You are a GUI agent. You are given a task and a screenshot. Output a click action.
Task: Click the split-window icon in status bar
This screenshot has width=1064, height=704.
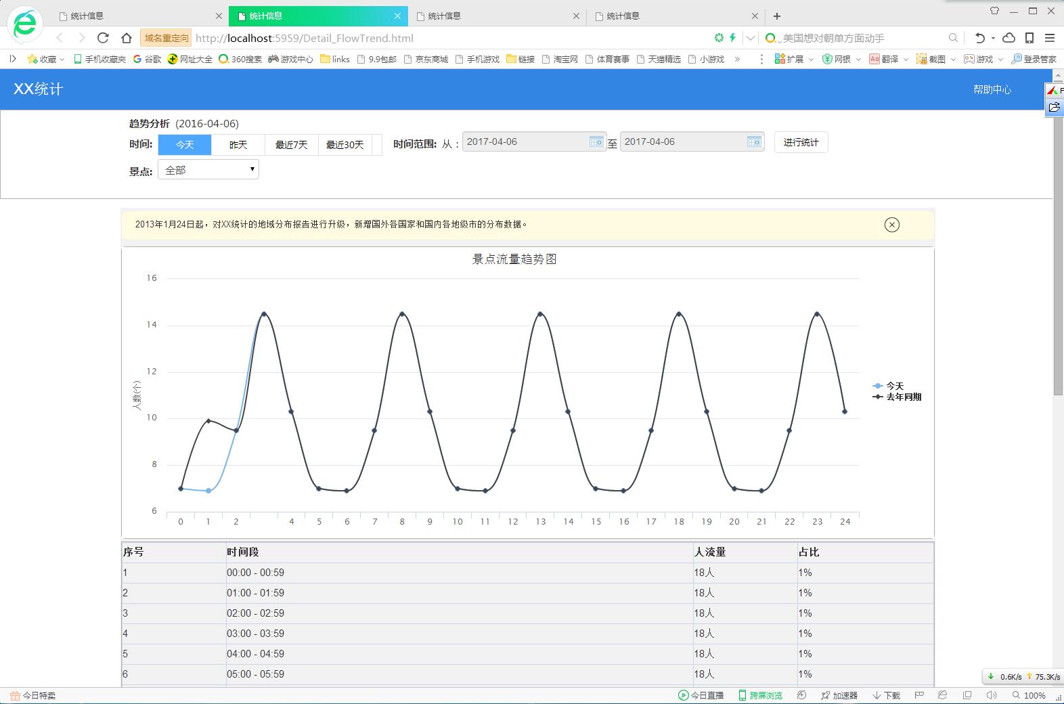tap(967, 695)
